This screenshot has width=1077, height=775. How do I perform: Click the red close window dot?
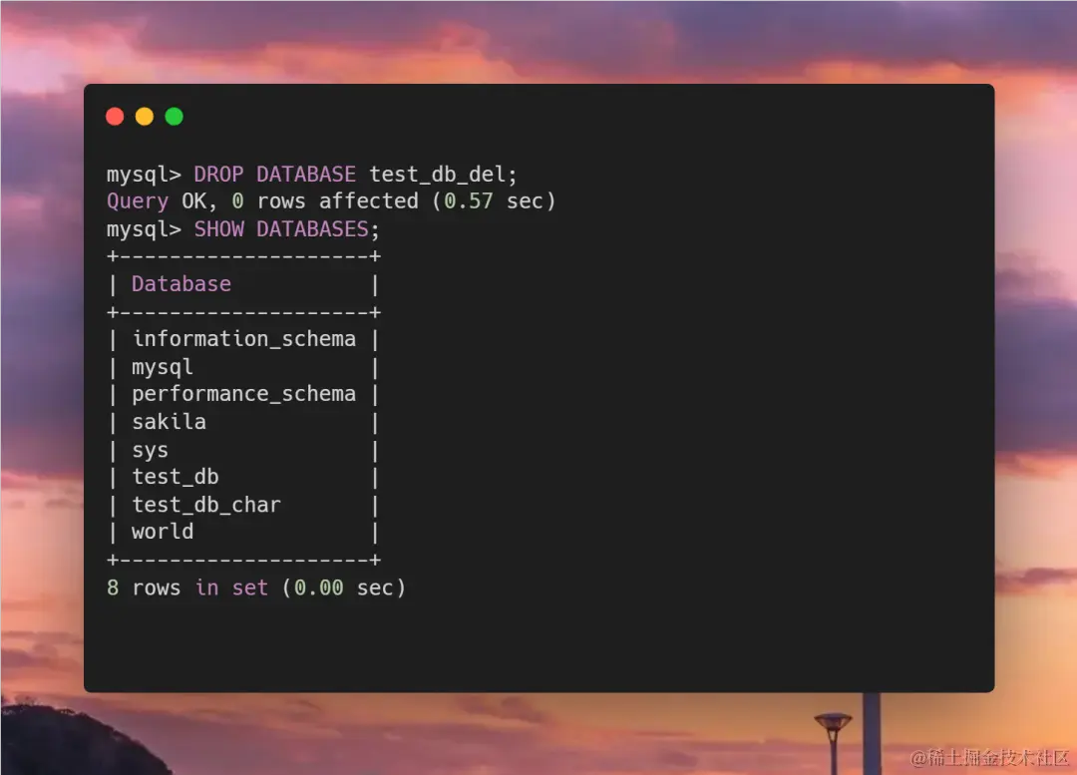[x=115, y=117]
